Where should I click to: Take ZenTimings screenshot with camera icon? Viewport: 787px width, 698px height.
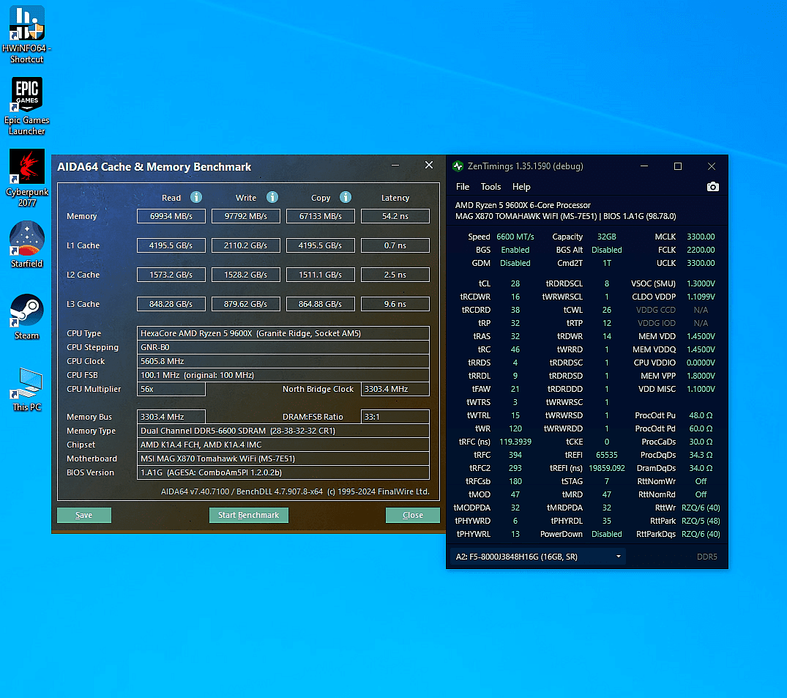[713, 187]
